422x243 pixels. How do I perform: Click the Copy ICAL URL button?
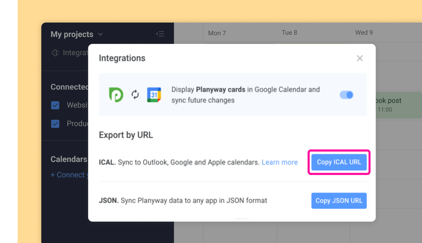(339, 162)
